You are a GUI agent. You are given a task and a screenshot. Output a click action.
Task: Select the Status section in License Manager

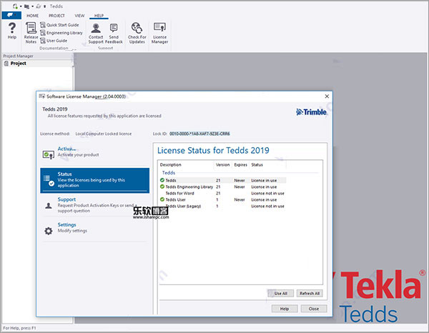click(94, 180)
